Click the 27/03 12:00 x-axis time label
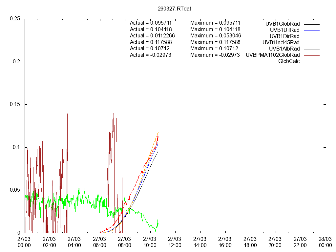This screenshot has height=252, width=336. [x=175, y=242]
